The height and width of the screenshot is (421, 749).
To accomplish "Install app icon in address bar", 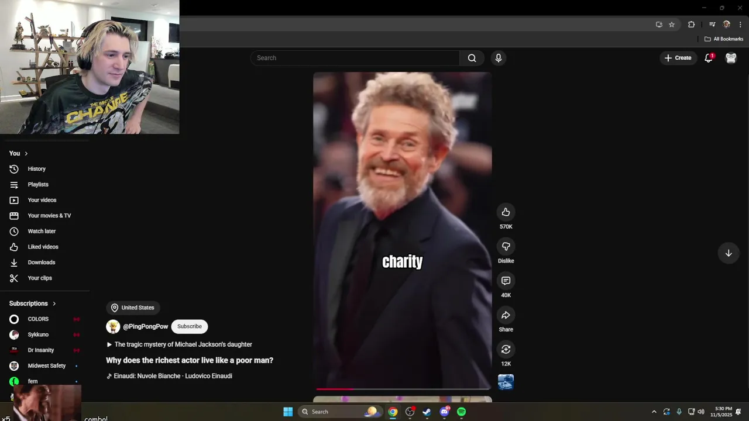I will point(659,25).
